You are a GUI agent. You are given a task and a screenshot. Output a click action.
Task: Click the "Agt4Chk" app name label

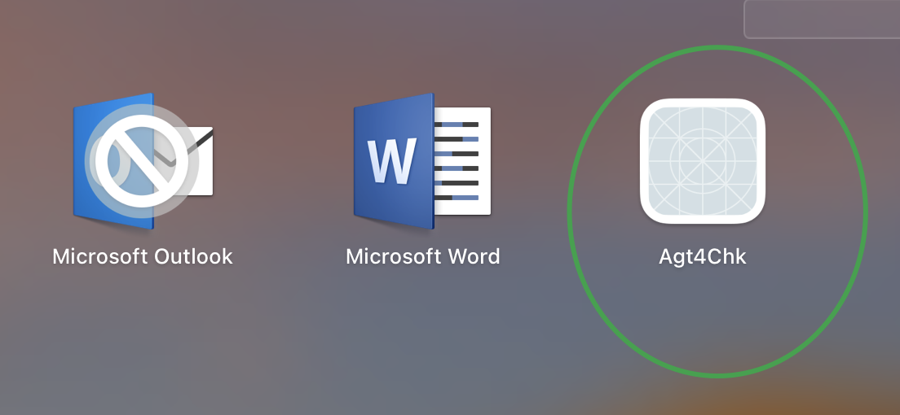click(x=702, y=256)
